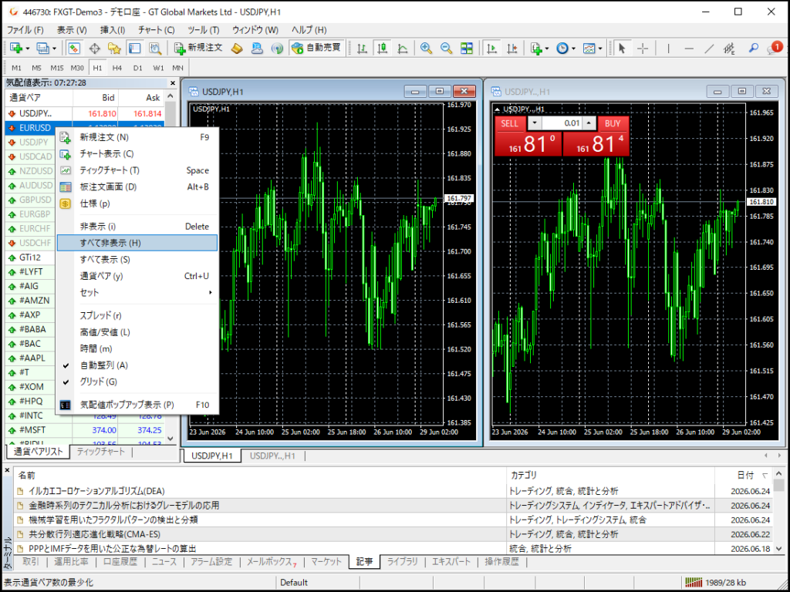Viewport: 790px width, 592px height.
Task: Expand the セット submenu arrow
Action: click(211, 292)
